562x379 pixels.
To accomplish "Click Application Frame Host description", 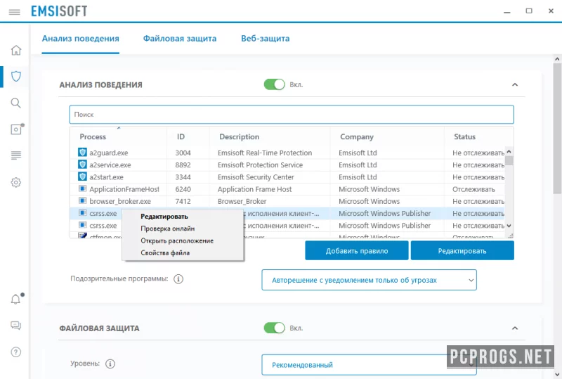I will tap(254, 189).
